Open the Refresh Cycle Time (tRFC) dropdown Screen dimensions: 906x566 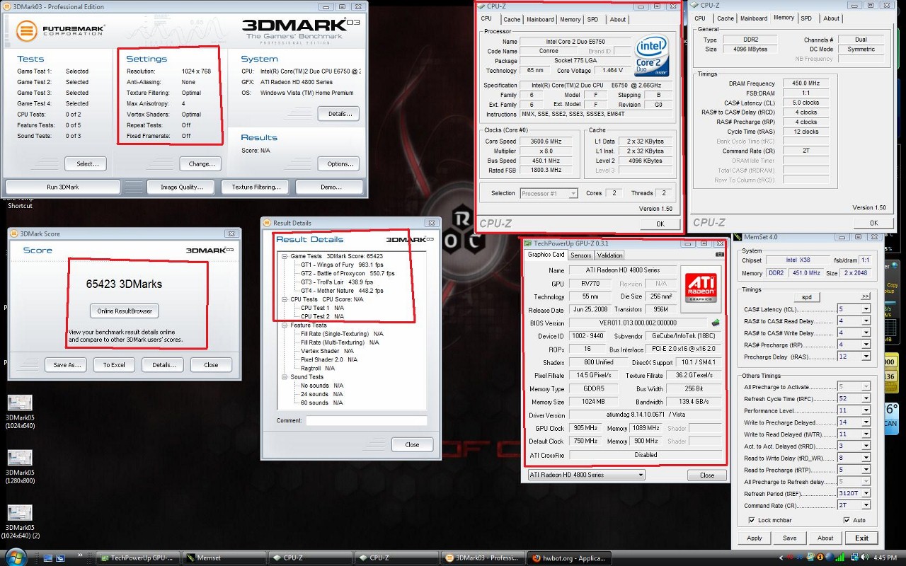point(865,398)
